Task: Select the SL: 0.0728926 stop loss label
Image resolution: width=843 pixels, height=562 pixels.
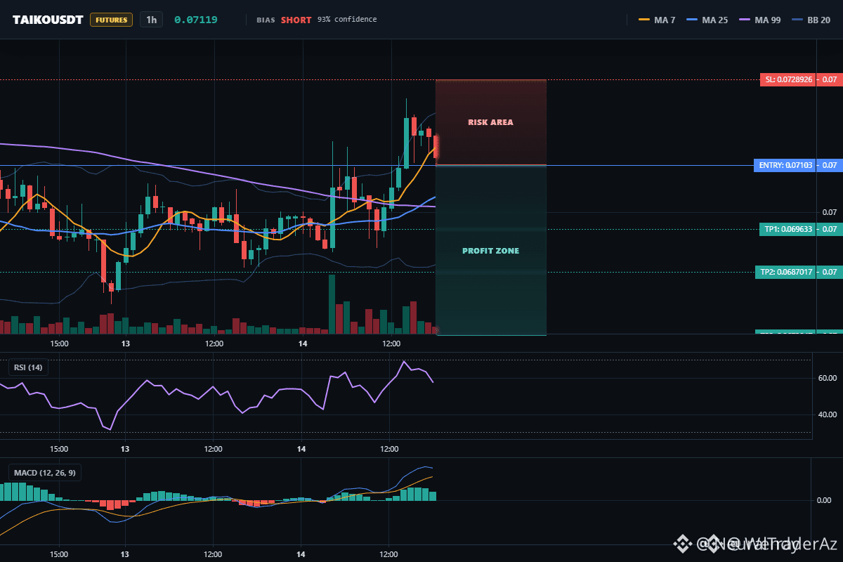Action: (x=789, y=80)
